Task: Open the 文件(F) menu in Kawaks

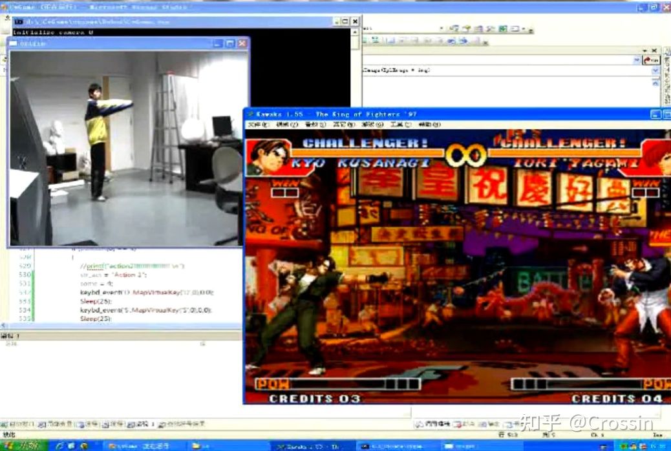Action: coord(259,125)
